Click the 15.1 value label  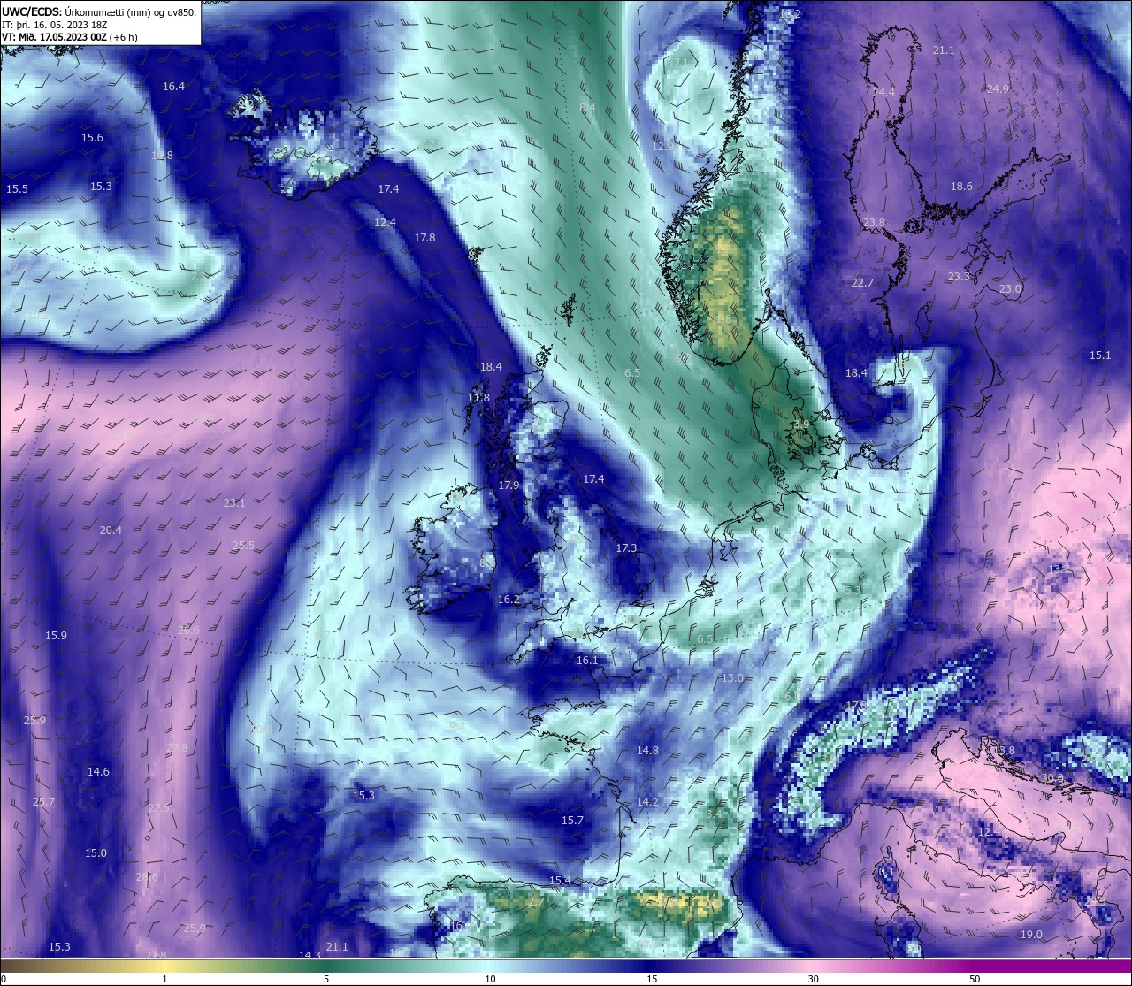pos(1100,355)
